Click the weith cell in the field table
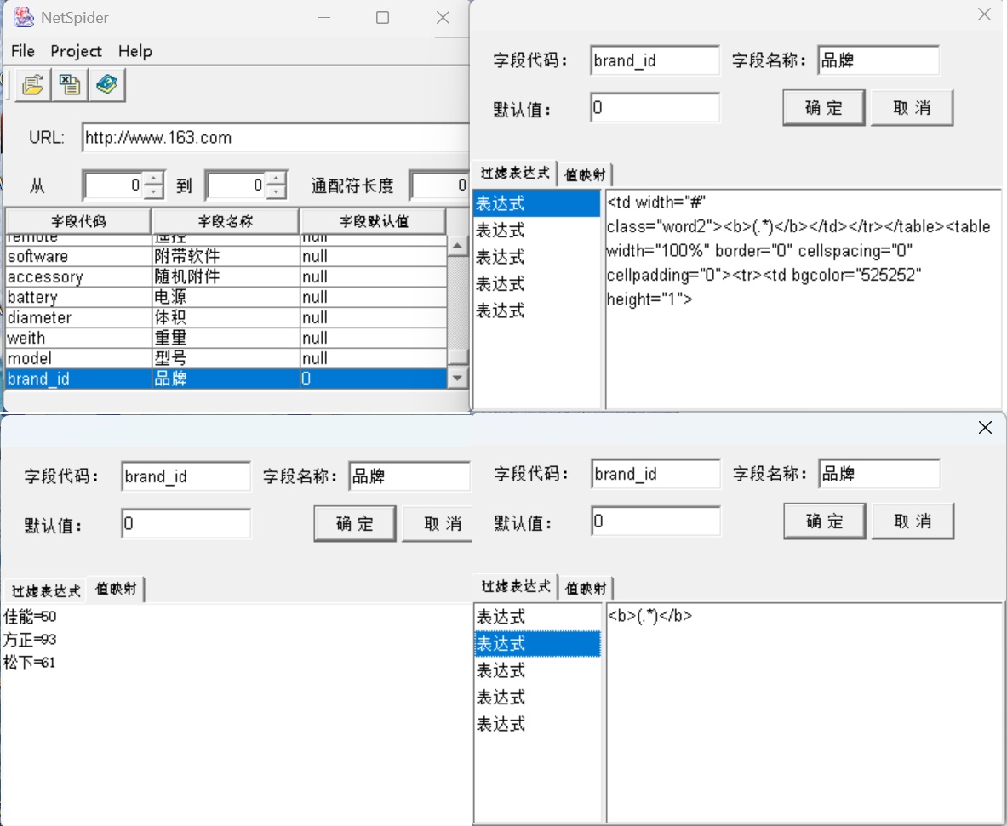Screen dimensions: 1007x826 [x=78, y=339]
